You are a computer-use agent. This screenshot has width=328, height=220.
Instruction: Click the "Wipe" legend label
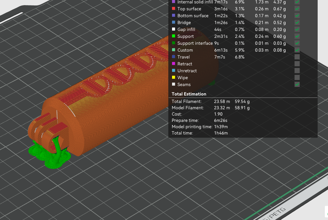183,78
